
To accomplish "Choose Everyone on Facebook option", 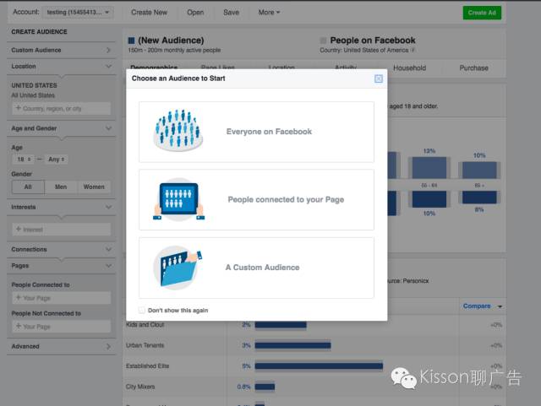I will (256, 132).
